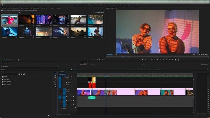Click the Extract button
The width and height of the screenshot is (210, 118).
click(x=170, y=60)
